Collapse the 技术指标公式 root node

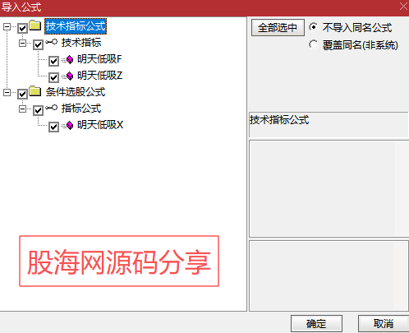point(7,26)
